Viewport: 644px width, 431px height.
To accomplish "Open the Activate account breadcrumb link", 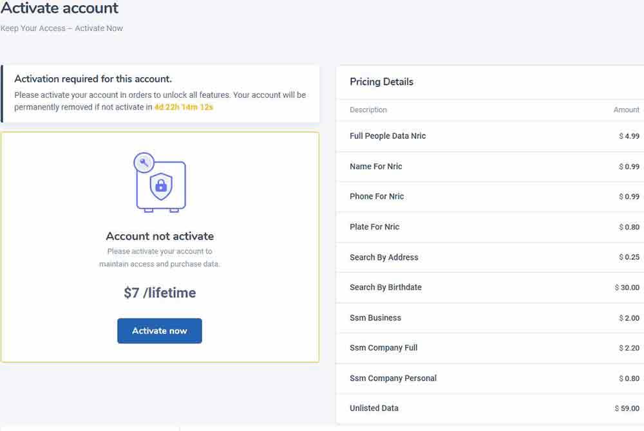I will coord(59,8).
